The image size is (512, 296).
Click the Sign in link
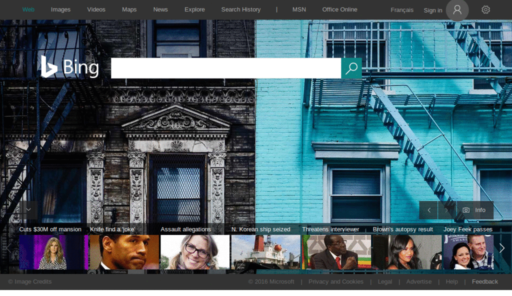coord(432,10)
